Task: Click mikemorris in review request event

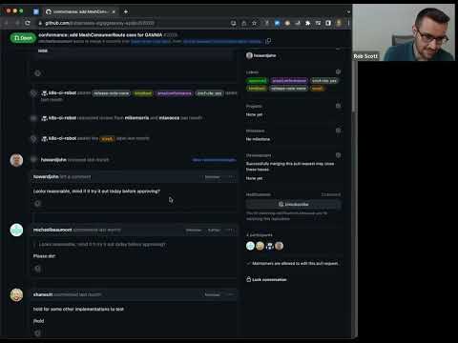Action: [x=136, y=118]
